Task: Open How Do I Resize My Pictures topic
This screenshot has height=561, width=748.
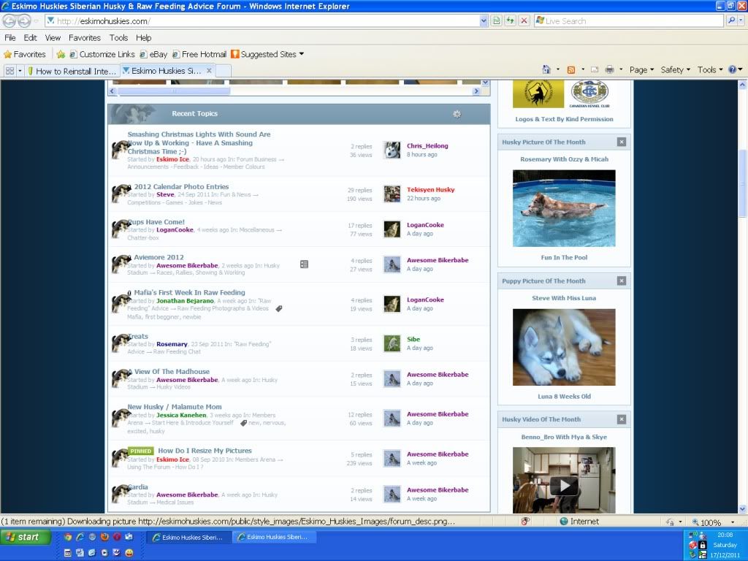Action: pyautogui.click(x=205, y=450)
